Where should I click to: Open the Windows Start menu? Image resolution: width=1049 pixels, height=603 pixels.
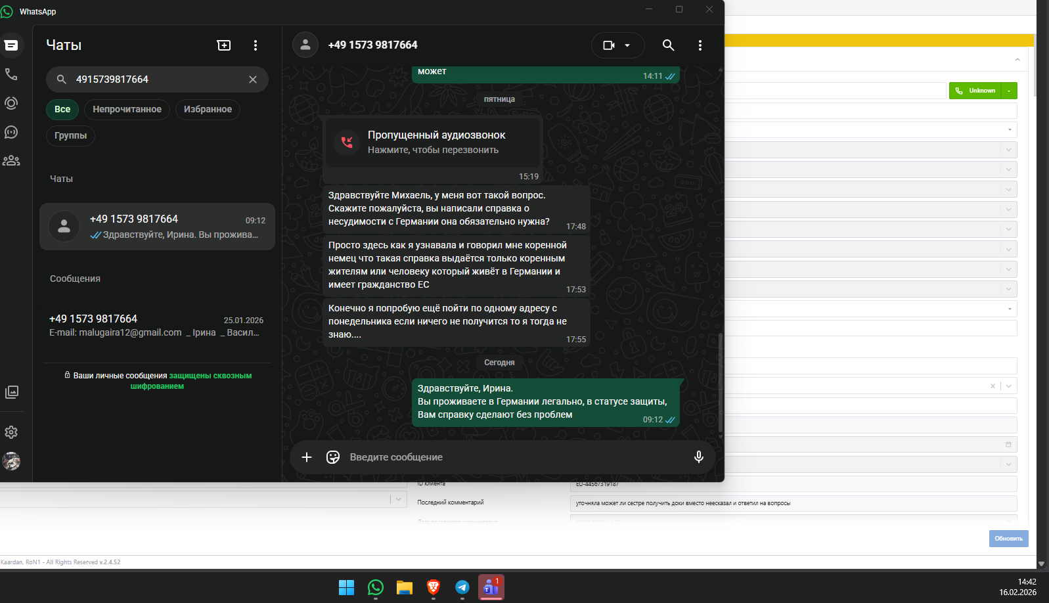pos(346,587)
